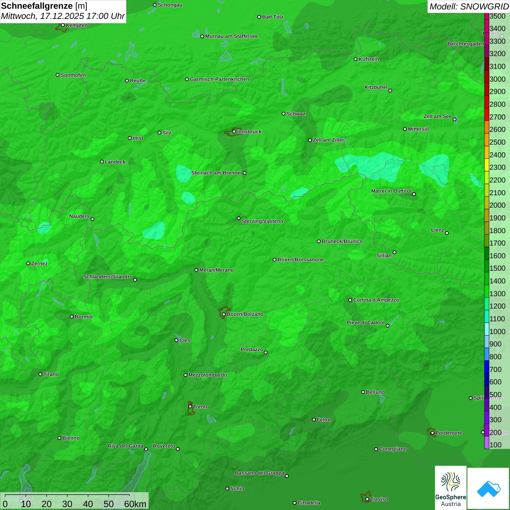The width and height of the screenshot is (510, 510).
Task: Click the Schneefallgrenze [m] title
Action: (x=44, y=6)
